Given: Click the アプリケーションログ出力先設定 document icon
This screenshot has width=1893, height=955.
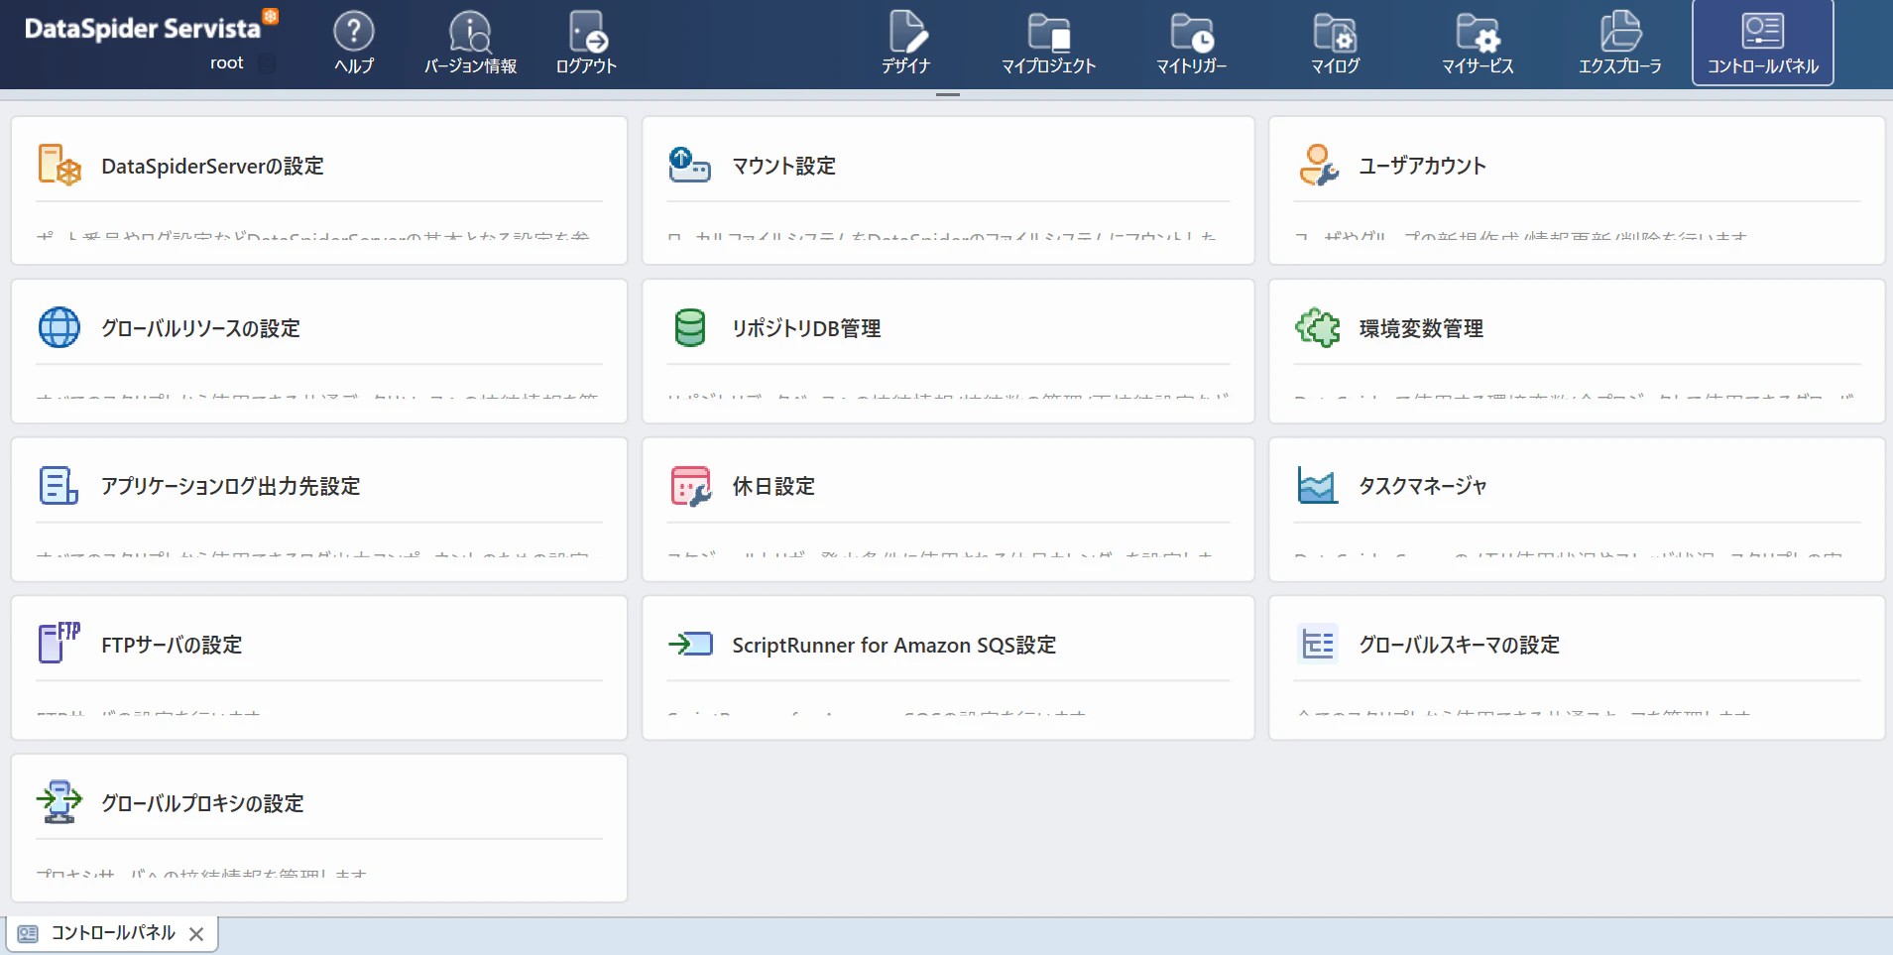Looking at the screenshot, I should (59, 485).
